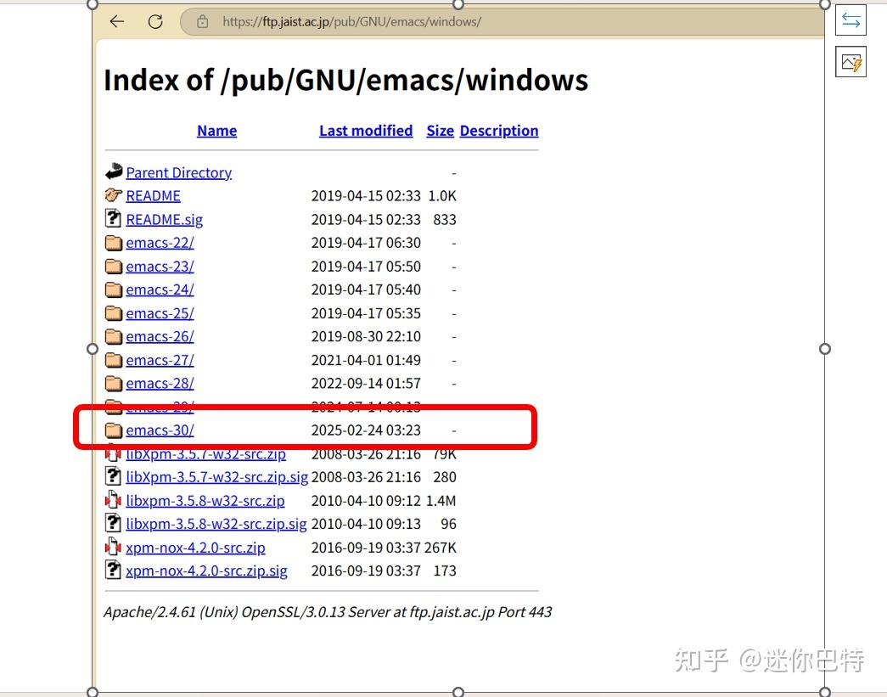Click the question-mark icon beside README.sig
This screenshot has width=887, height=697.
tap(113, 219)
